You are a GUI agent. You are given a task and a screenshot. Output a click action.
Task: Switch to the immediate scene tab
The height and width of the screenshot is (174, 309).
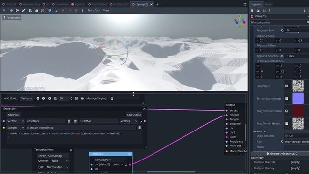60,4
